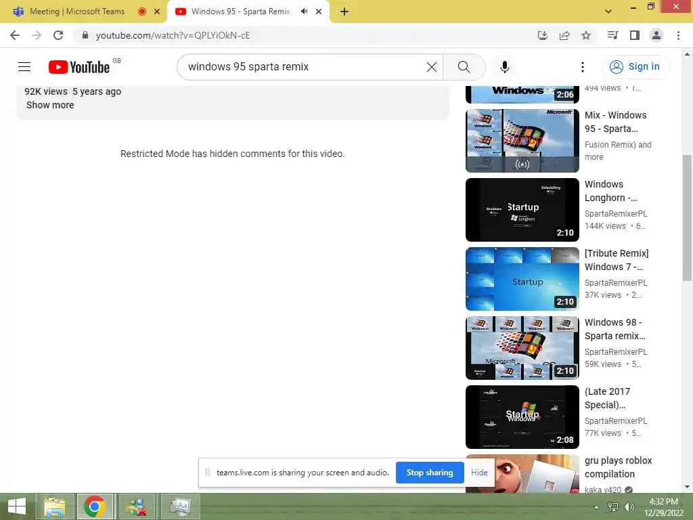Open YouTube settings three-dot menu
Viewport: 693px width, 520px height.
[x=583, y=67]
